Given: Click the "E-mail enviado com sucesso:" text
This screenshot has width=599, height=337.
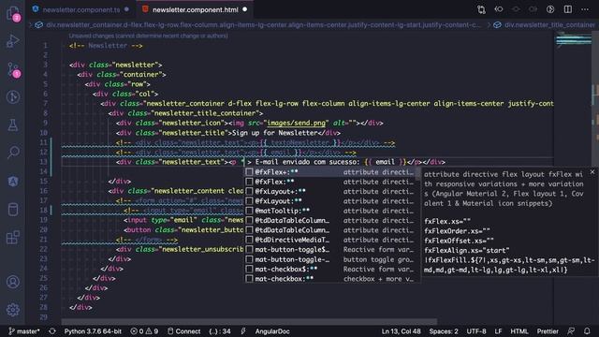Looking at the screenshot, I should (308, 162).
